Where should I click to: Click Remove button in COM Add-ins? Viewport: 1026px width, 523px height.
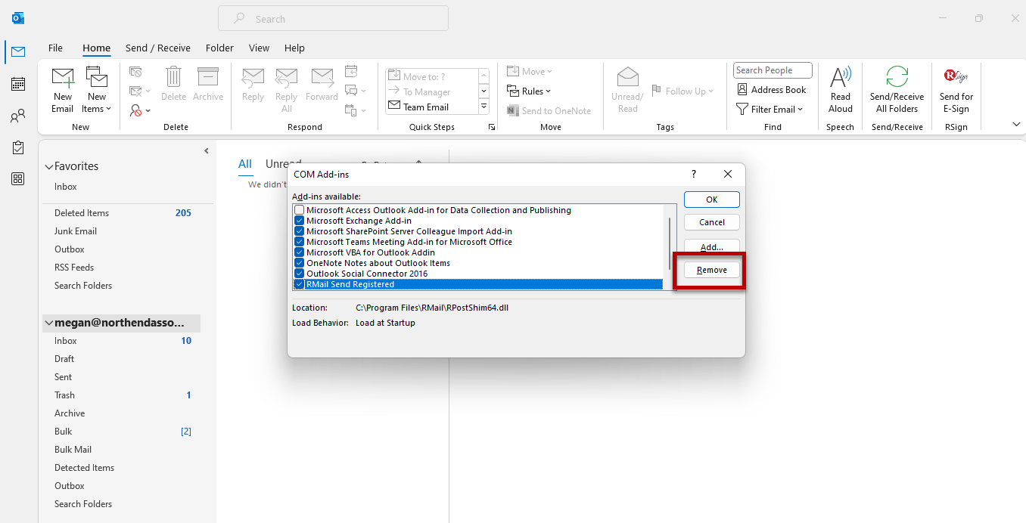pos(711,270)
